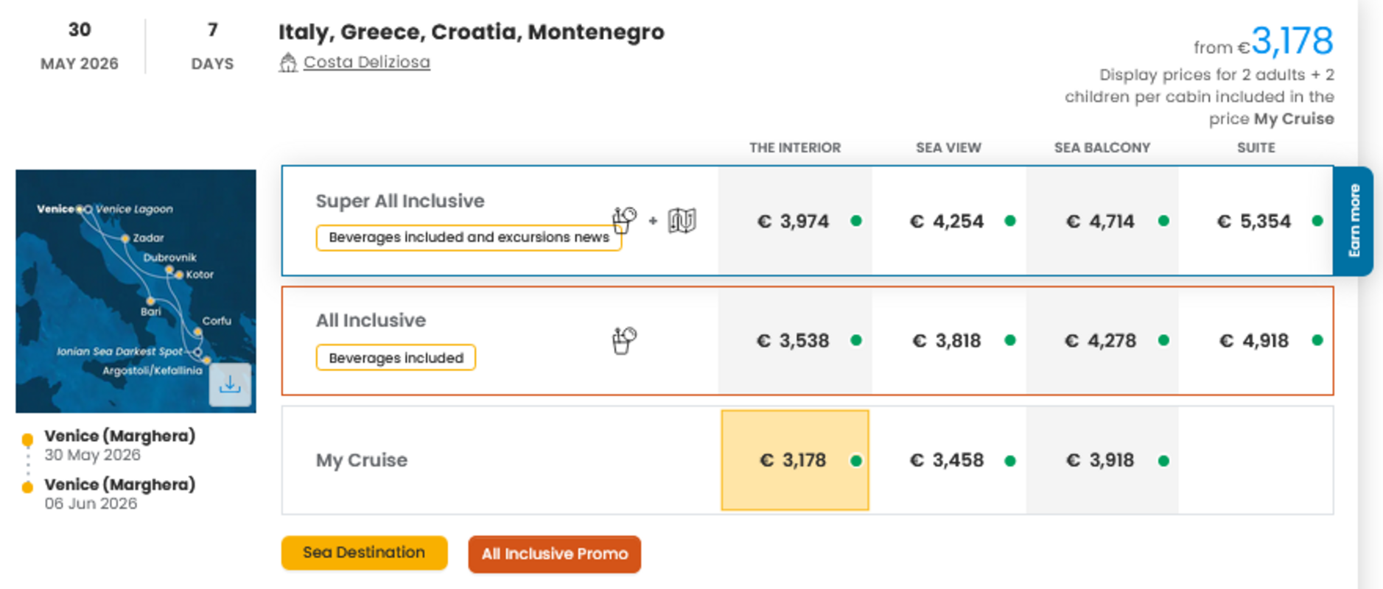Click the All Inclusive Promo button
The image size is (1383, 589).
[554, 554]
